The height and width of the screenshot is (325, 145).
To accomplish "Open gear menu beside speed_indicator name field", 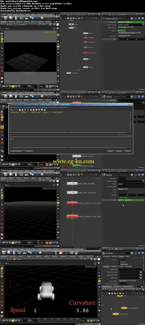I will click(132, 253).
